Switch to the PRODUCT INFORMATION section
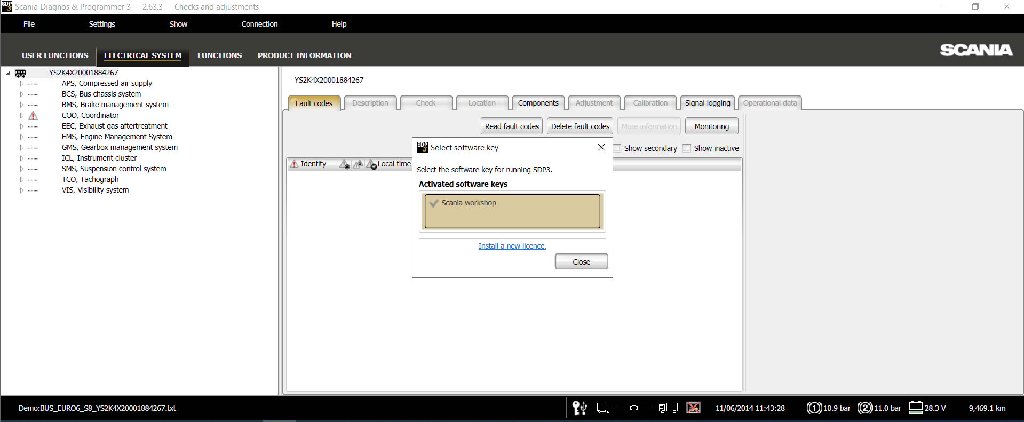The height and width of the screenshot is (422, 1024). [304, 55]
